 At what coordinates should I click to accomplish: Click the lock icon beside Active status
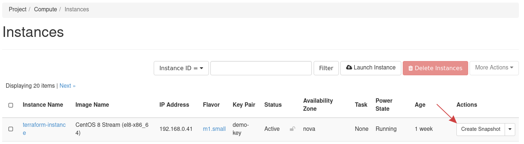point(292,129)
